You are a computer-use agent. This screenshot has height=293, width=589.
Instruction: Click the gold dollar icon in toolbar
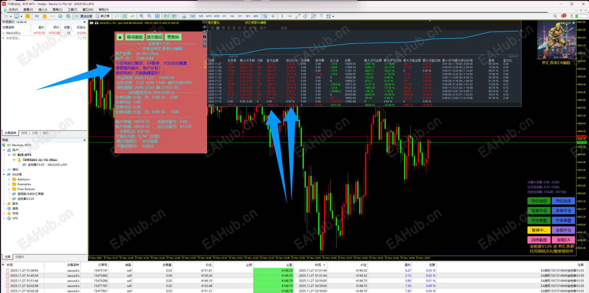point(28,16)
